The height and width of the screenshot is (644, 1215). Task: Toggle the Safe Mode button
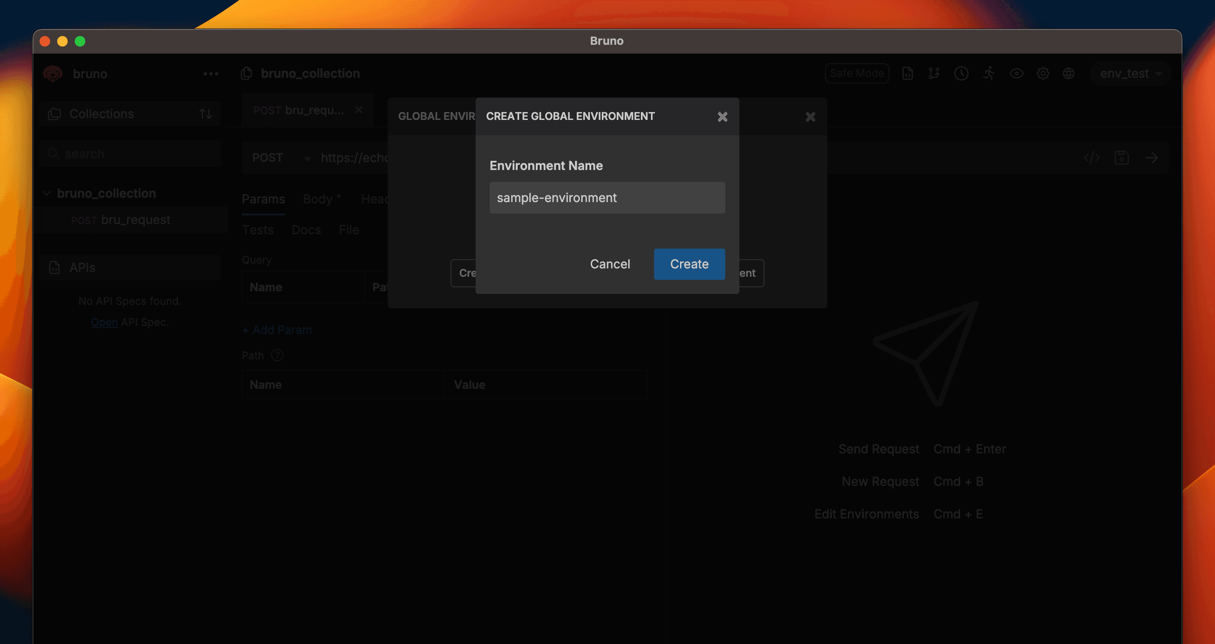pos(857,73)
